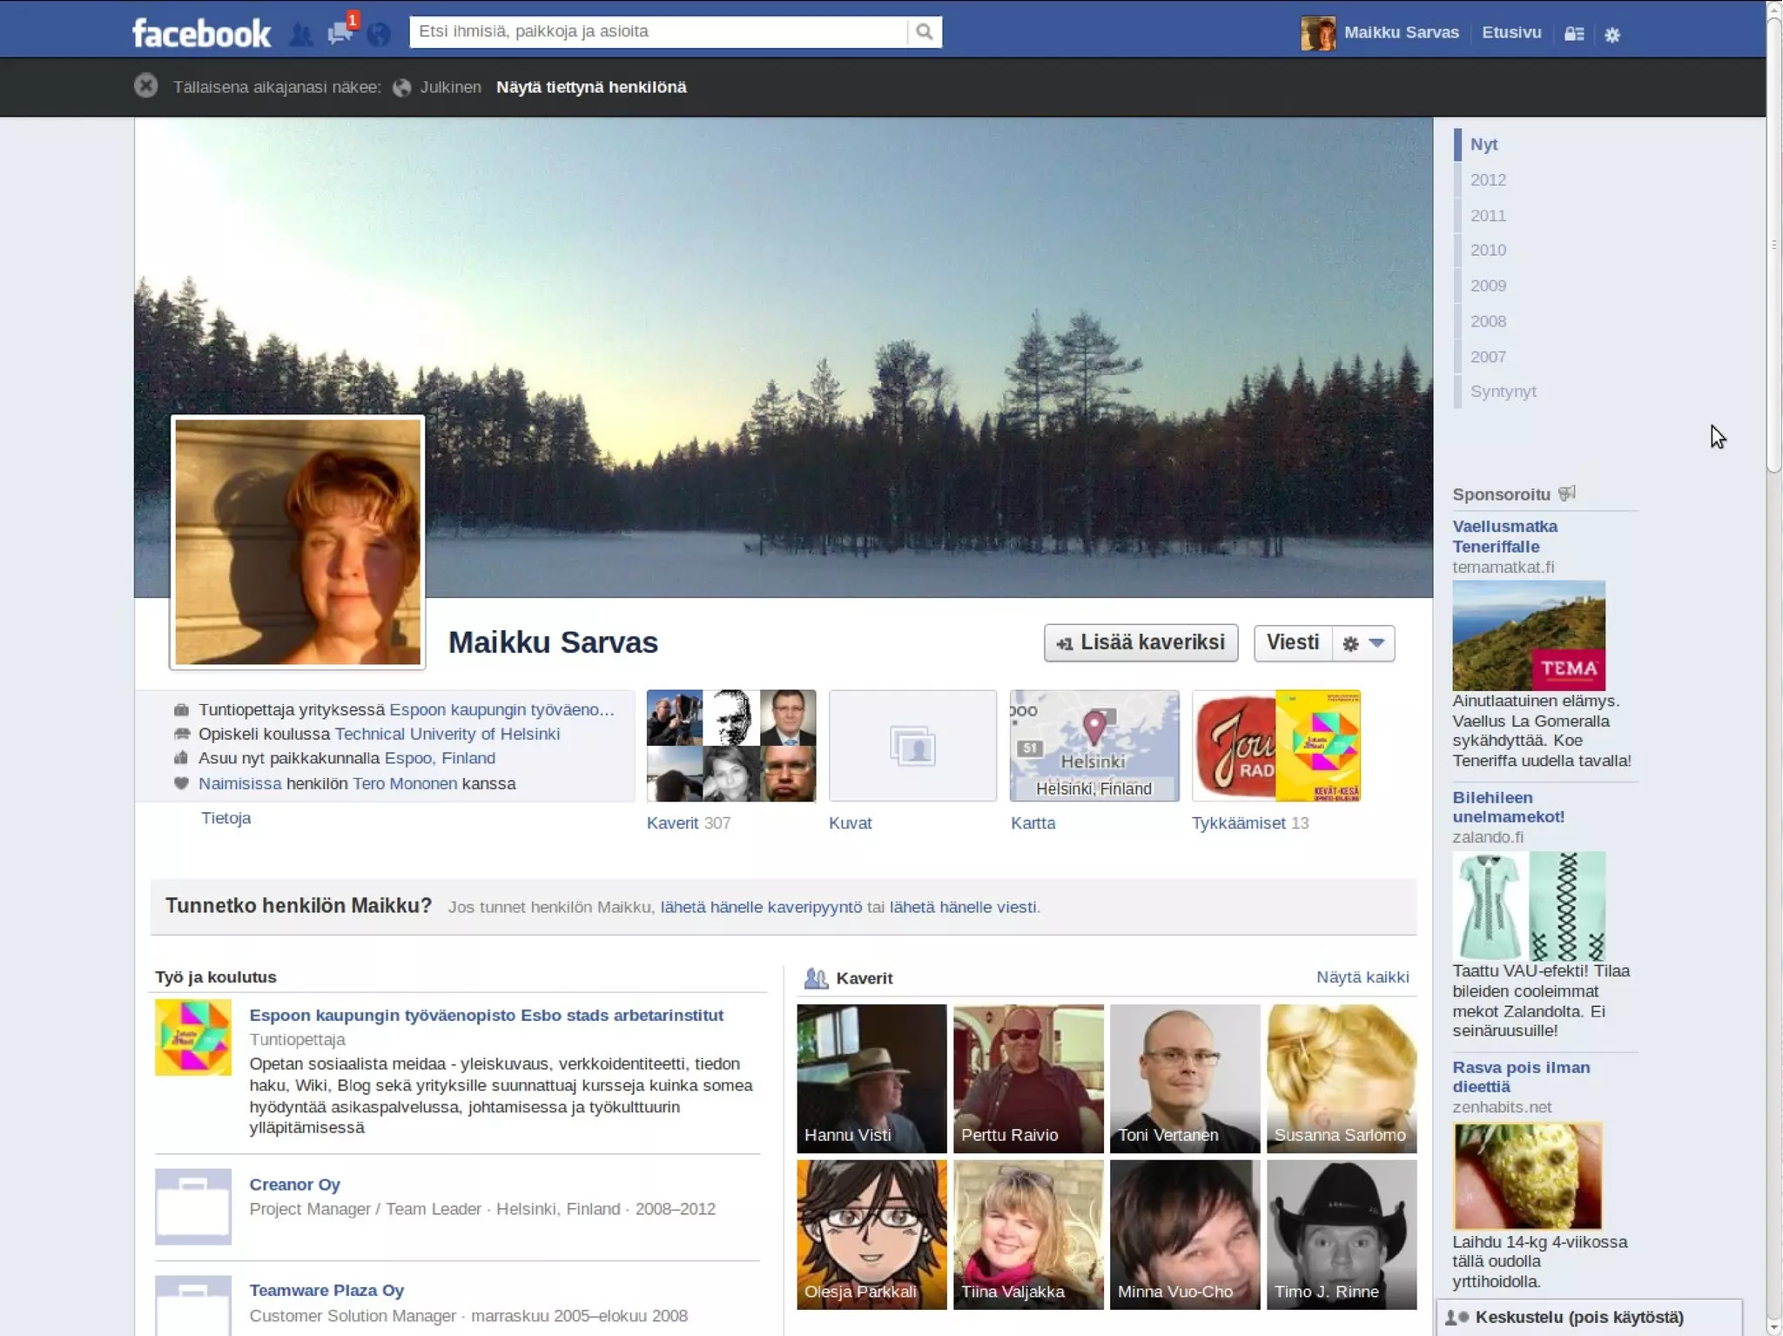
Task: Open Tietoja about link
Action: (226, 818)
